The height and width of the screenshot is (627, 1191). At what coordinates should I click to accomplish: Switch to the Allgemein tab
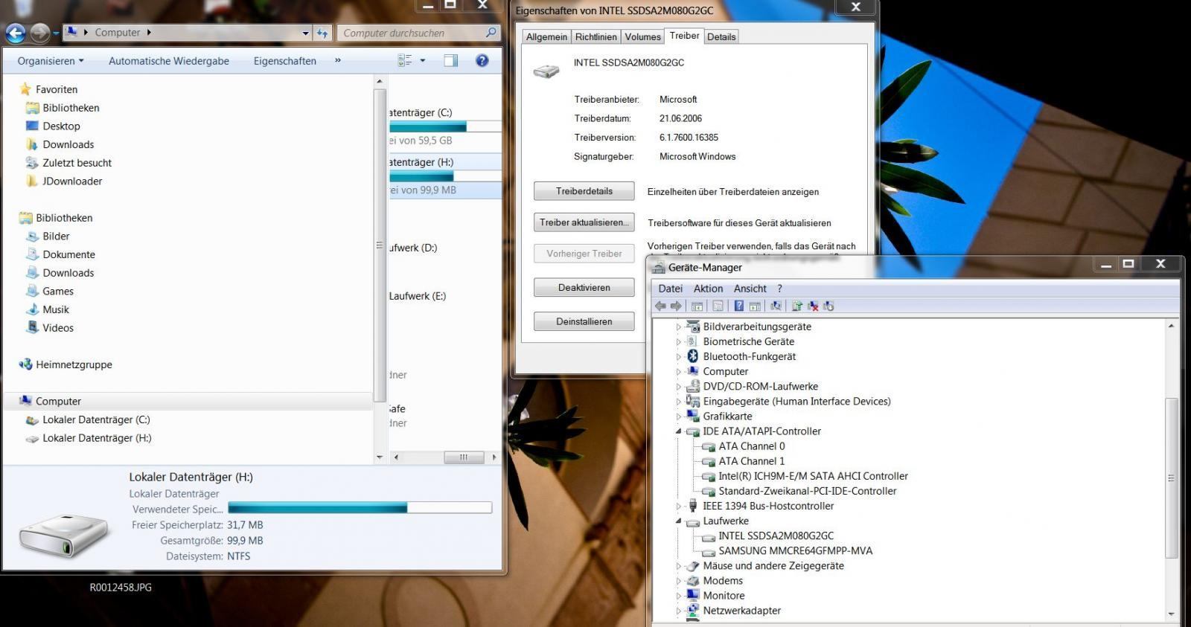point(546,36)
